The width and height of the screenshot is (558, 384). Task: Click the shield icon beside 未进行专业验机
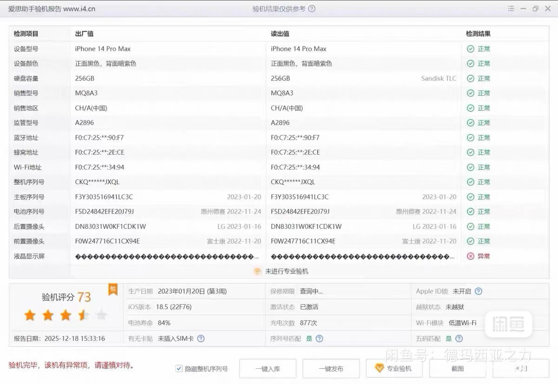pos(258,271)
